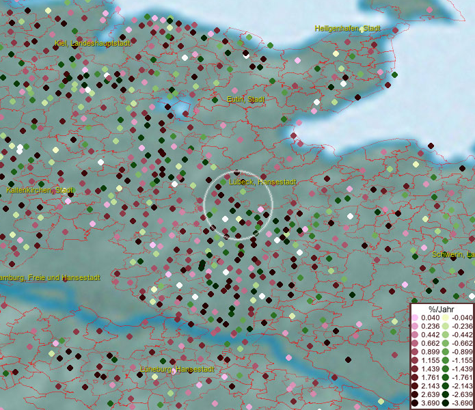This screenshot has width=475, height=410.
Task: Click the Lüneburg, Hansestadt map label
Action: click(177, 370)
